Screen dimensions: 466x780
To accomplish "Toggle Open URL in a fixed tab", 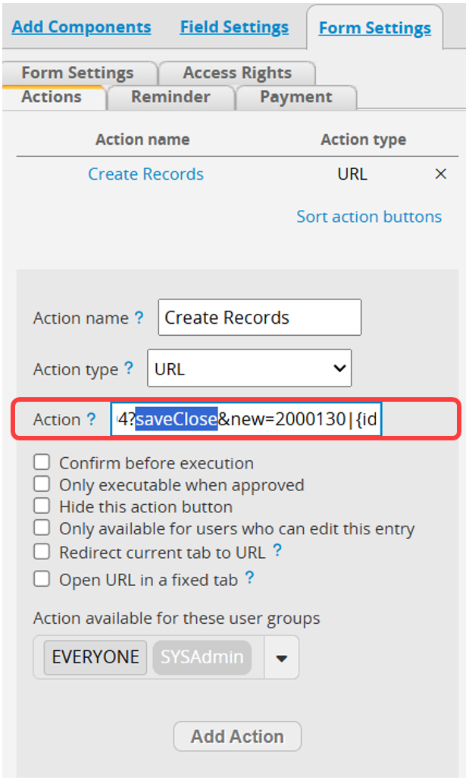I will tap(42, 579).
